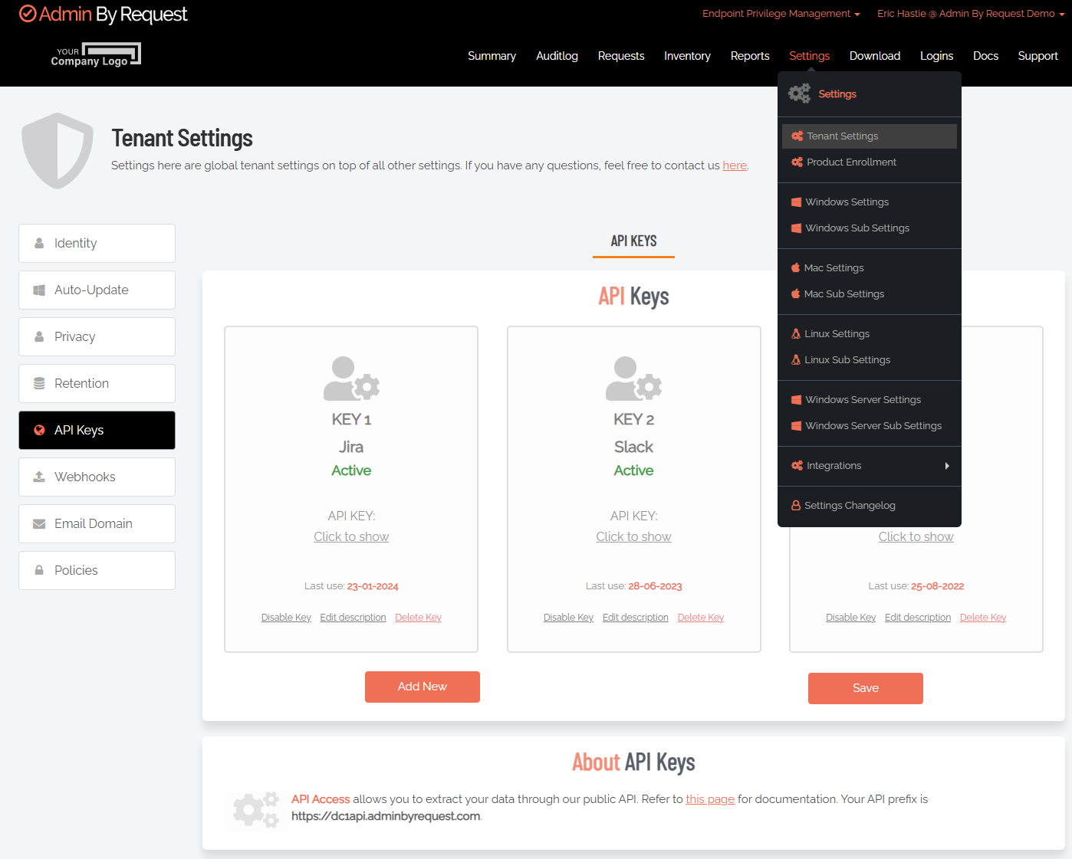Open the Support menu
The height and width of the screenshot is (859, 1072).
tap(1037, 56)
